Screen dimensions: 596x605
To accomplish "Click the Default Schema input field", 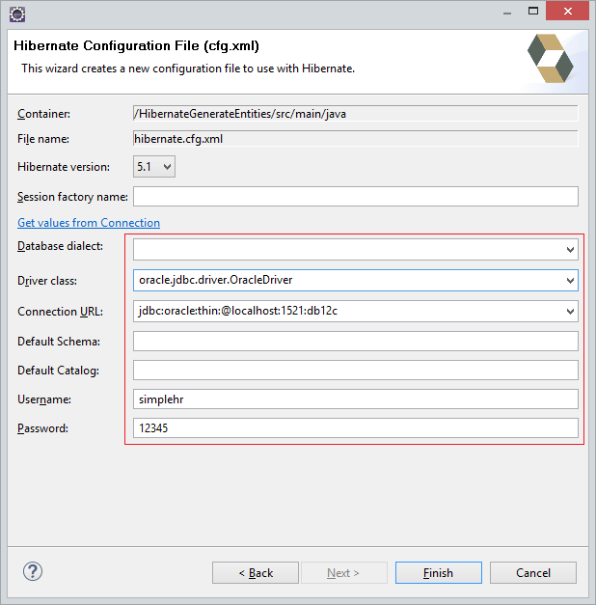I will (x=356, y=341).
